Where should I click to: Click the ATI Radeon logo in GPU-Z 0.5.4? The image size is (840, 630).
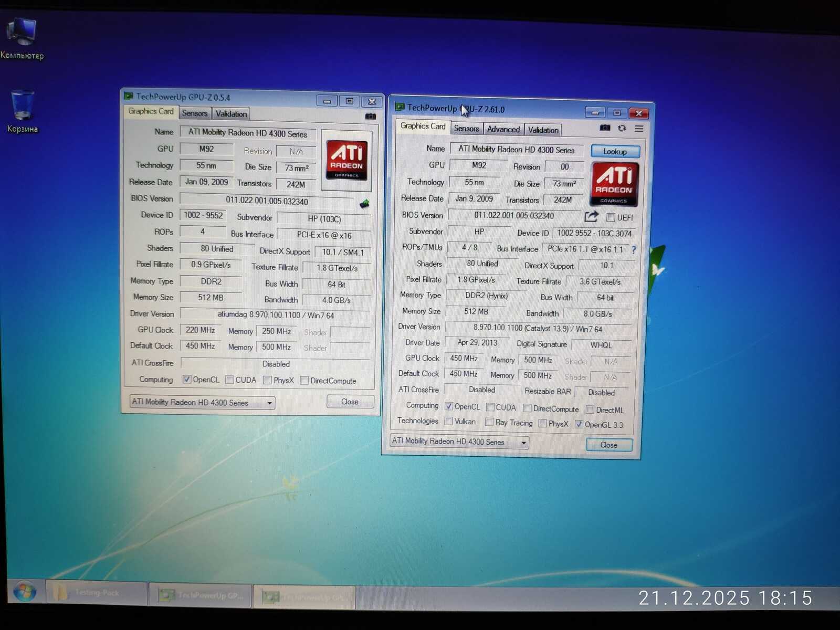tap(346, 160)
